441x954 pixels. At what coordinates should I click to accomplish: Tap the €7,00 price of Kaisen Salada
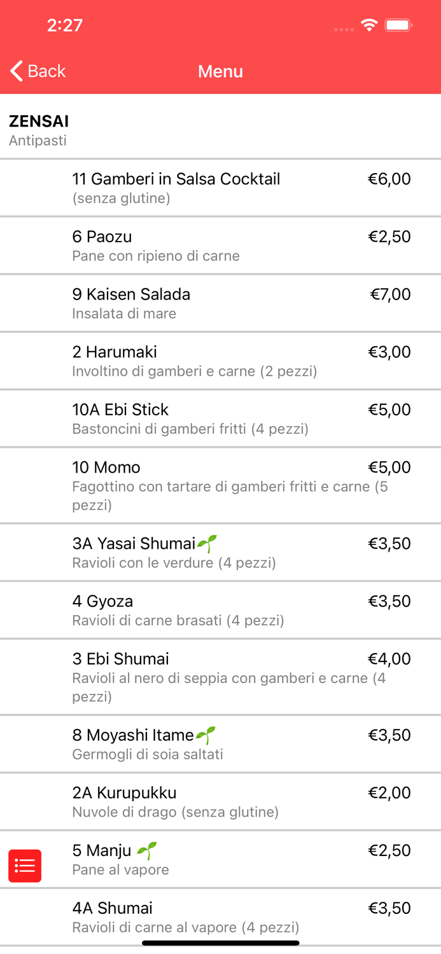(x=390, y=294)
